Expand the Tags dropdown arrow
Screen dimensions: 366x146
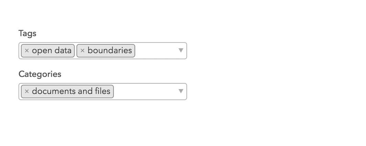[181, 51]
